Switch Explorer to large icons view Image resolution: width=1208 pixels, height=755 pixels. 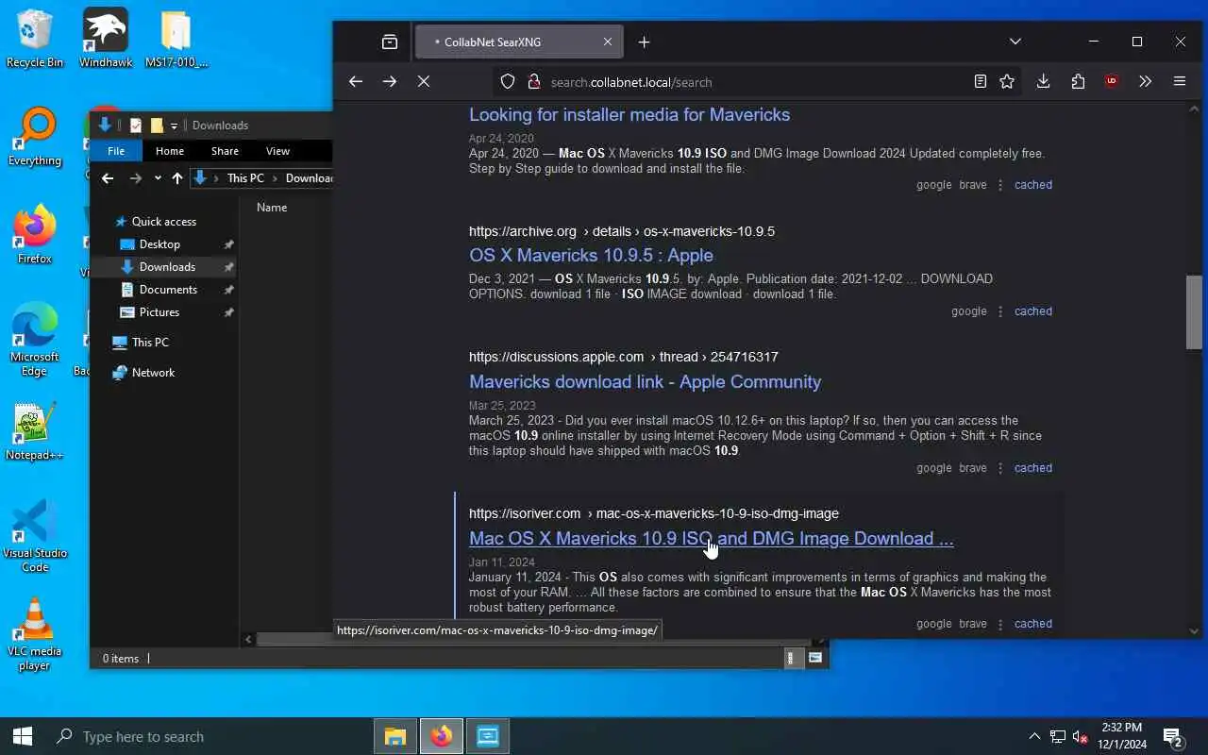pyautogui.click(x=815, y=658)
